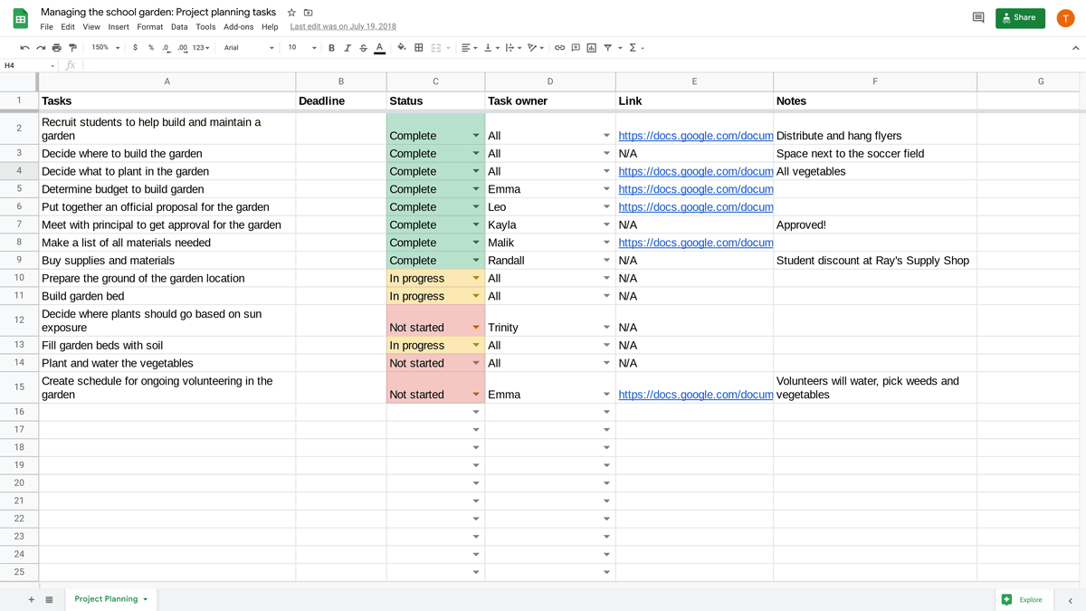Insert a comment using the toolbar icon
Image resolution: width=1086 pixels, height=611 pixels.
[x=576, y=48]
